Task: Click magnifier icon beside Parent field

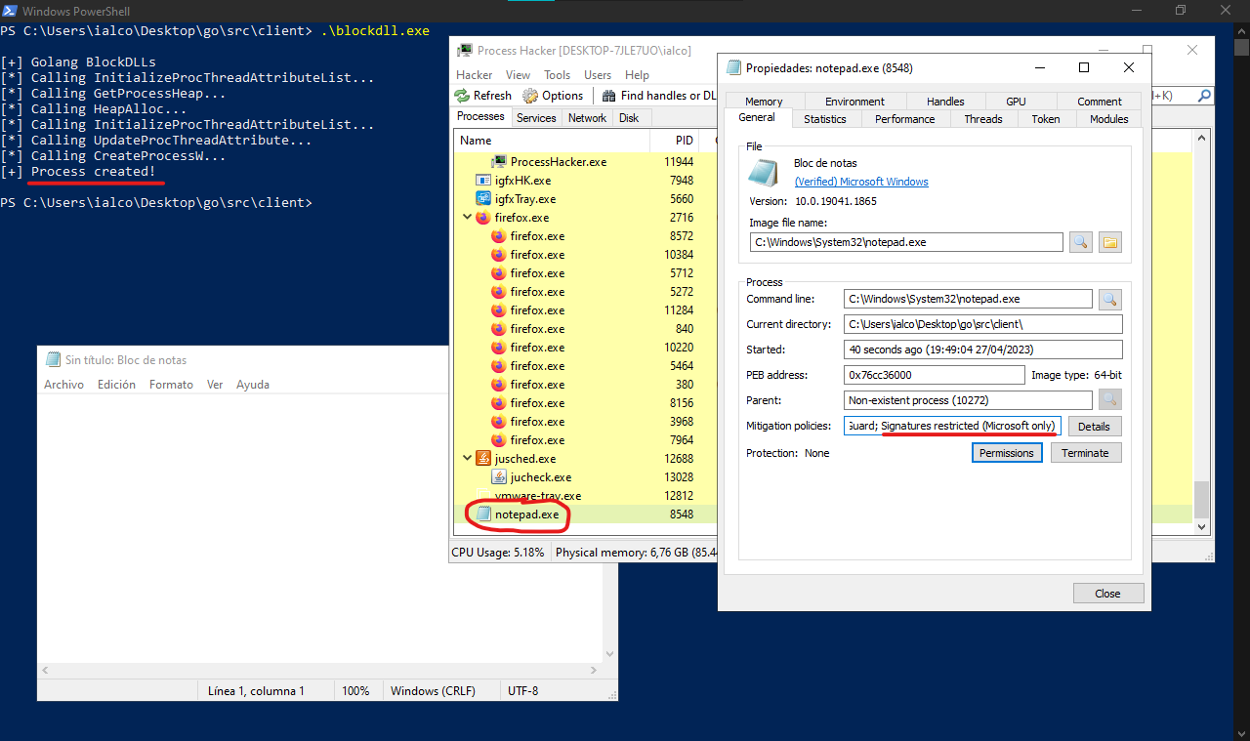Action: click(x=1110, y=399)
